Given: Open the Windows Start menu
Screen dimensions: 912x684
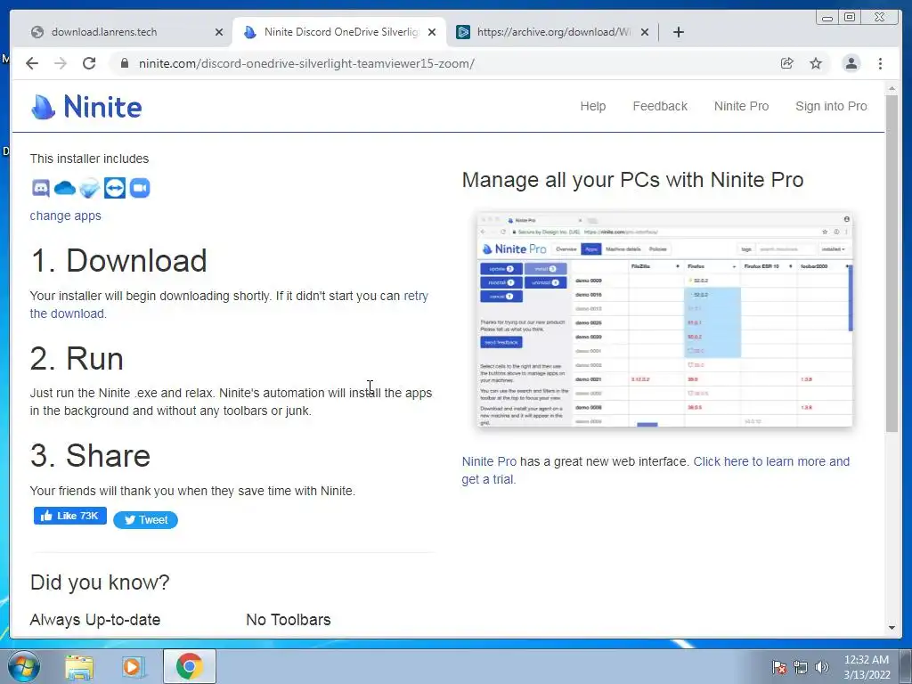Looking at the screenshot, I should (x=24, y=666).
